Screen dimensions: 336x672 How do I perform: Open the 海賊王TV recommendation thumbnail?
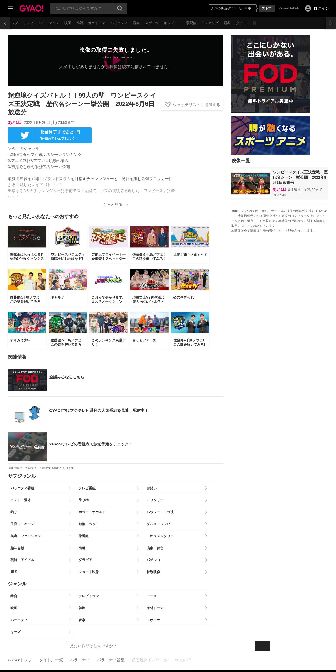click(x=68, y=237)
